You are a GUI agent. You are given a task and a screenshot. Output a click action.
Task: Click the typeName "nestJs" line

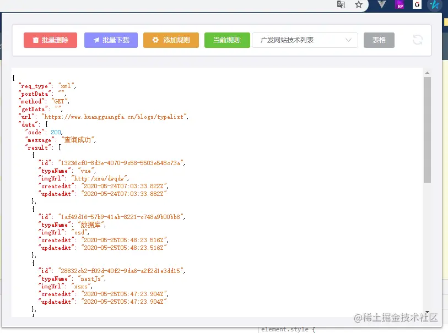[x=72, y=279]
